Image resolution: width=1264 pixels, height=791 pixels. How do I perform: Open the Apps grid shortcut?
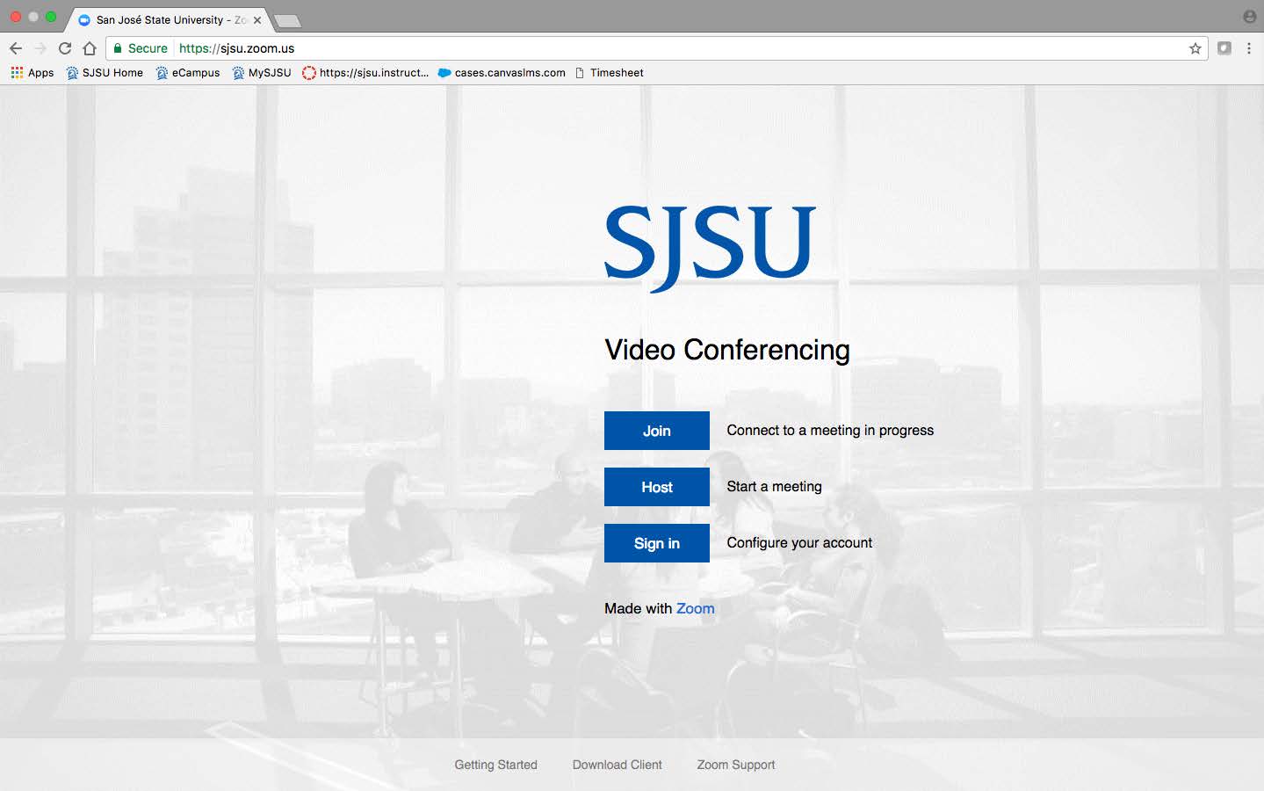coord(33,73)
